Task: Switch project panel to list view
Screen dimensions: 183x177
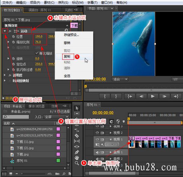Action: click(5, 174)
